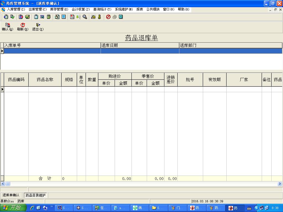
Task: Click the red prohibited circle toolbar icon
Action: tap(108, 17)
